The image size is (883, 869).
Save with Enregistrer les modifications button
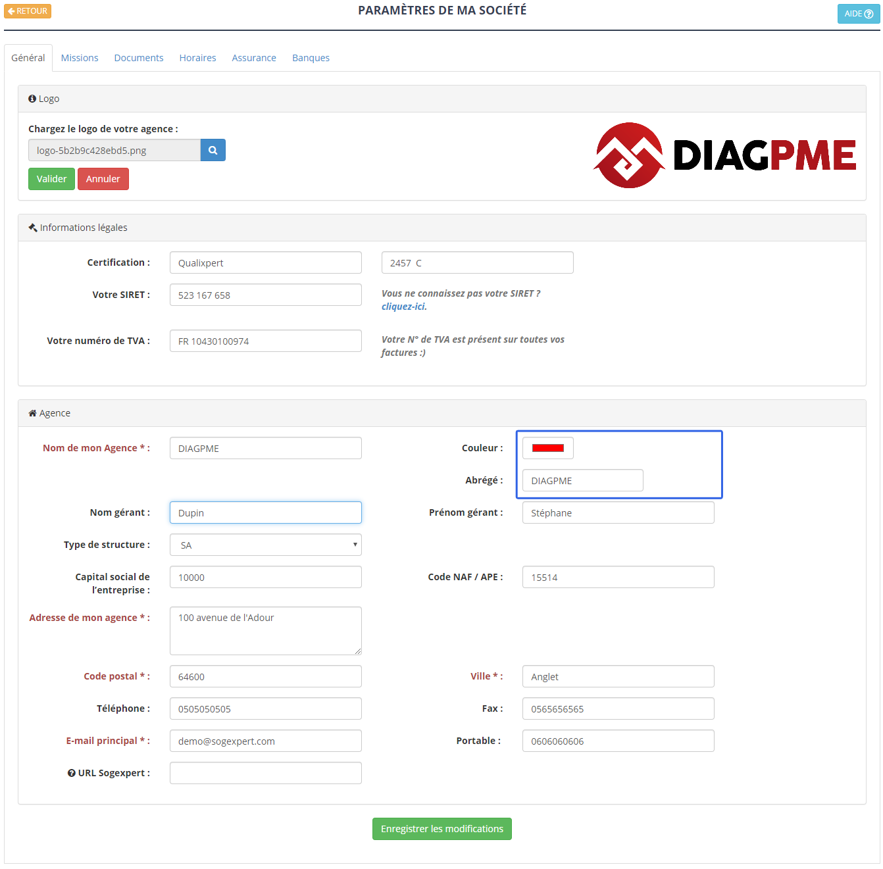click(x=442, y=829)
